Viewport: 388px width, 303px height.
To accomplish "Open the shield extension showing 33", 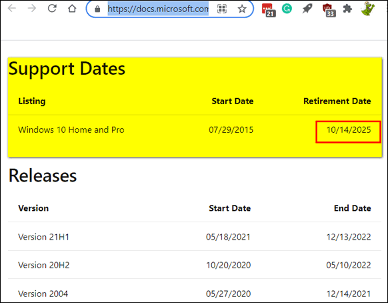I will (x=329, y=11).
